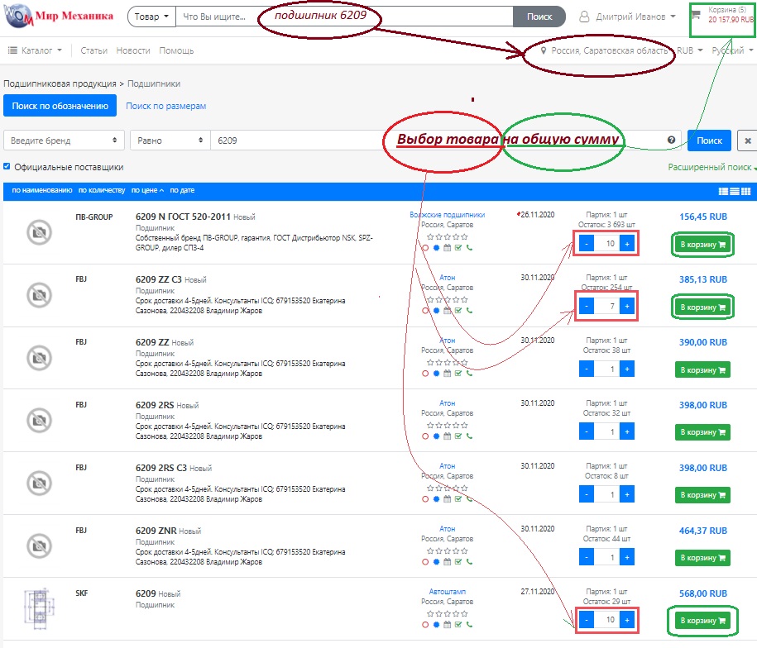Open the Помощь menu item
The image size is (757, 648).
pyautogui.click(x=176, y=50)
